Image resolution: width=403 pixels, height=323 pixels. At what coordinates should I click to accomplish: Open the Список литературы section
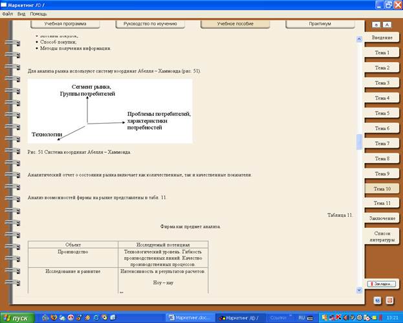coord(382,237)
